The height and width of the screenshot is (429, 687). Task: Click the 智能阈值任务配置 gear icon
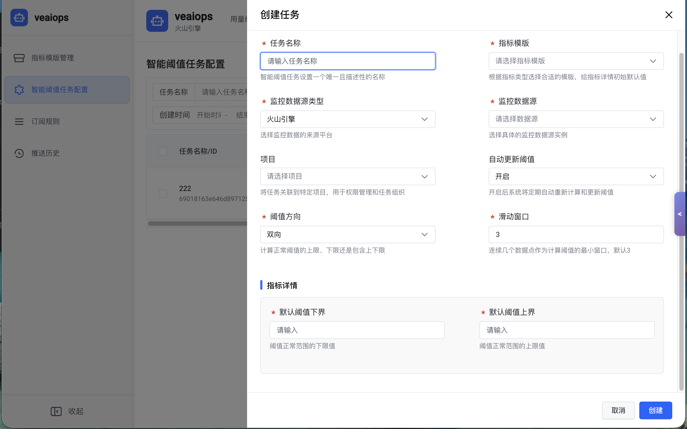(19, 90)
